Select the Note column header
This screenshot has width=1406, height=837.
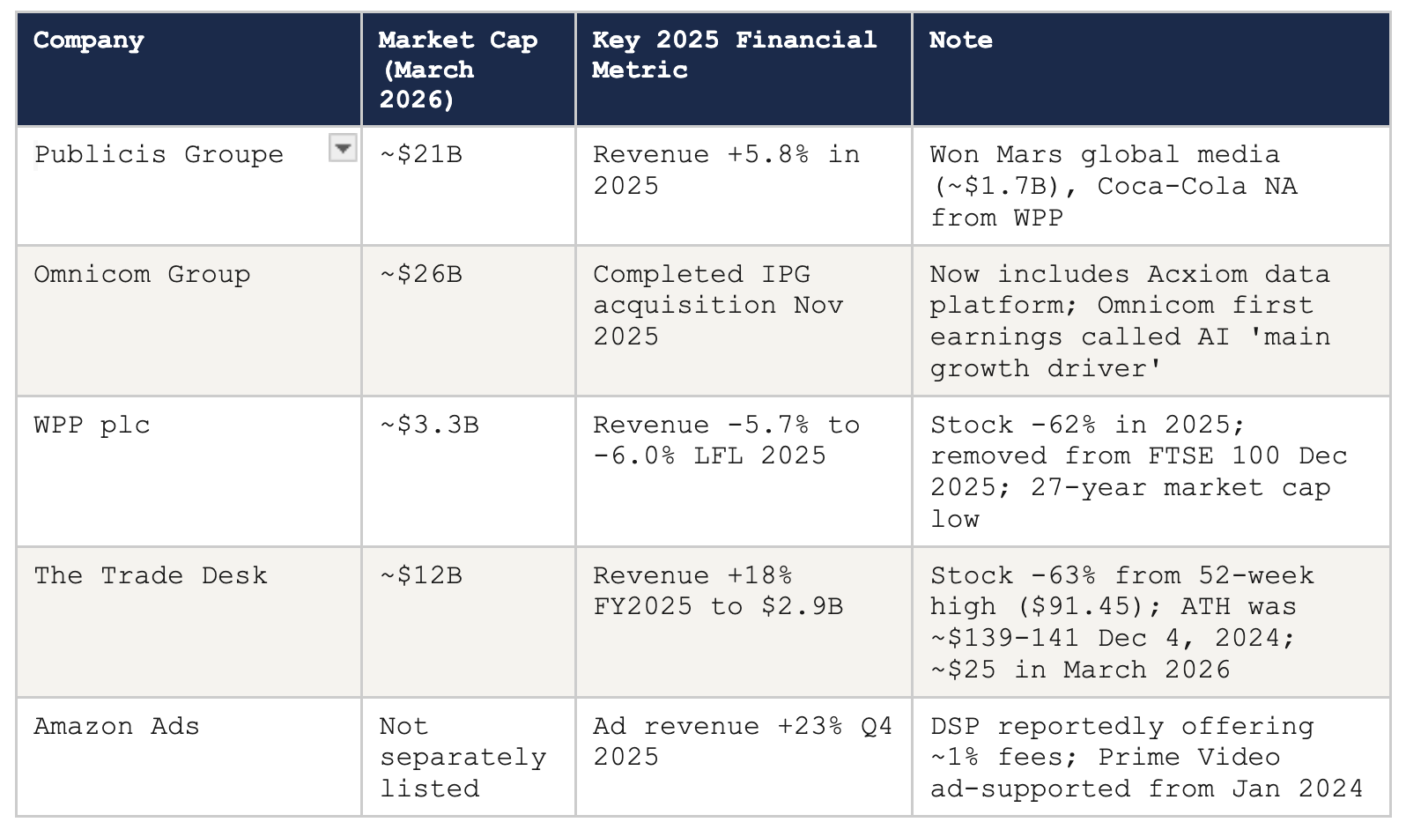[x=1151, y=70]
